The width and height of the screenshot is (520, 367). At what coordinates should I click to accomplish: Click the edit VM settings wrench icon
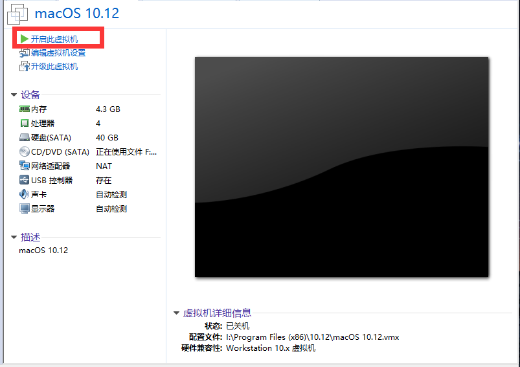click(x=24, y=52)
